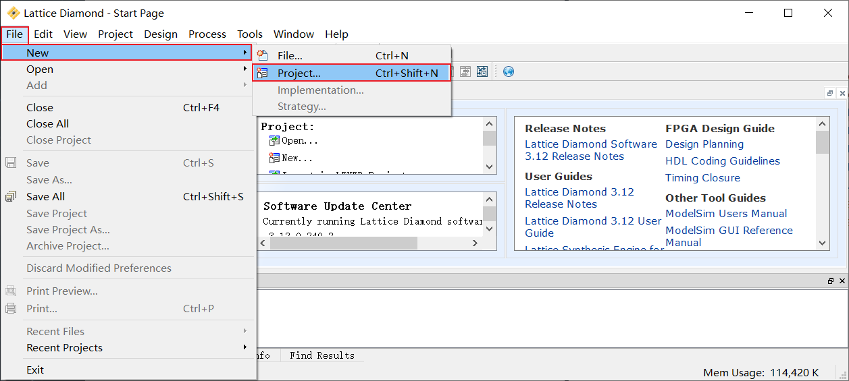Click the toolbar icon right of Project shortcut
This screenshot has height=381, width=849.
pyautogui.click(x=465, y=71)
